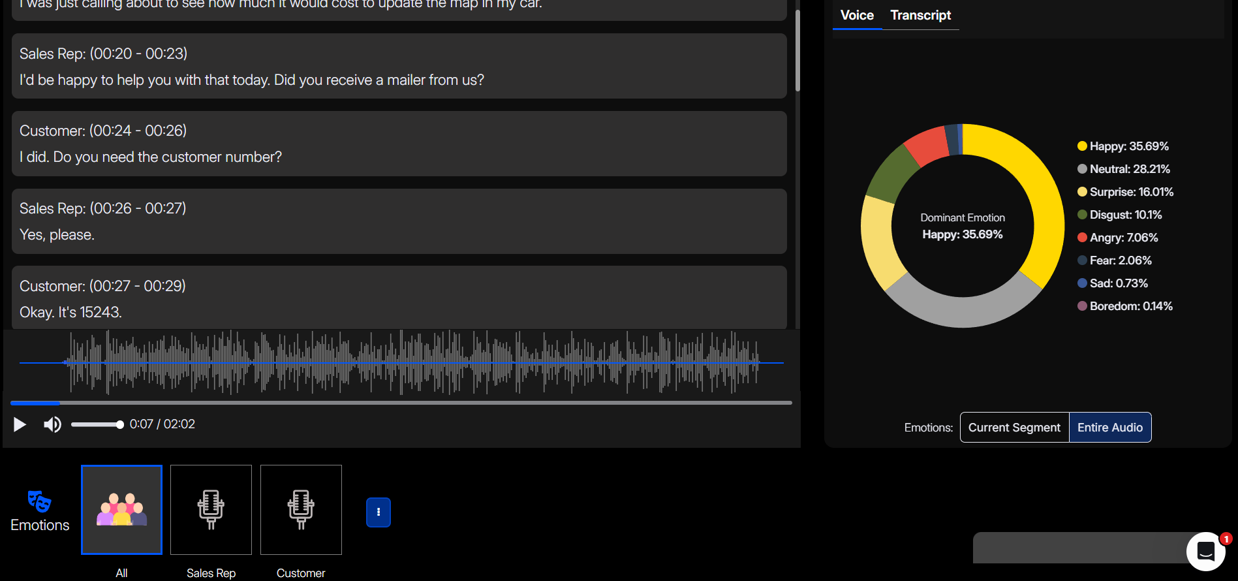Play the audio recording
This screenshot has height=581, width=1238.
(x=20, y=425)
